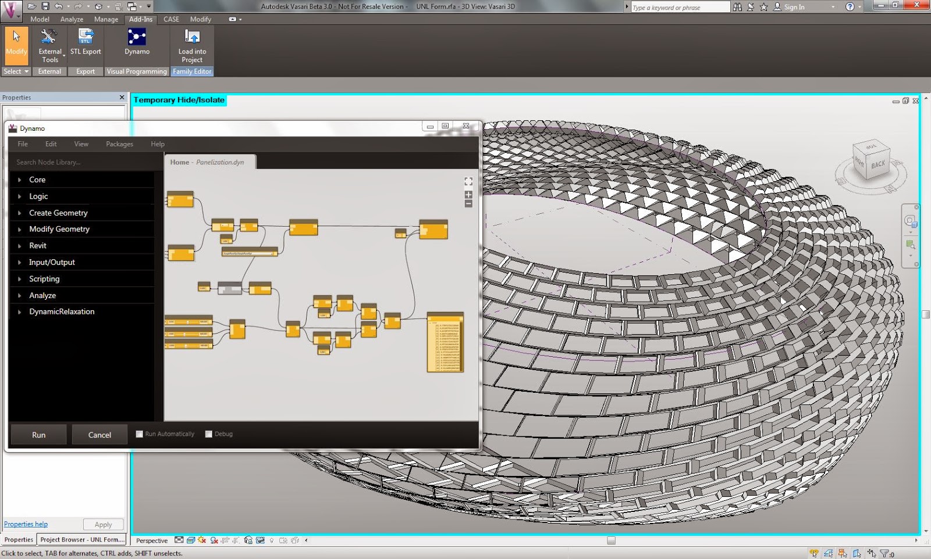Click the Open folder icon in quick access toolbar
Screen dimensions: 931x559
click(32, 6)
